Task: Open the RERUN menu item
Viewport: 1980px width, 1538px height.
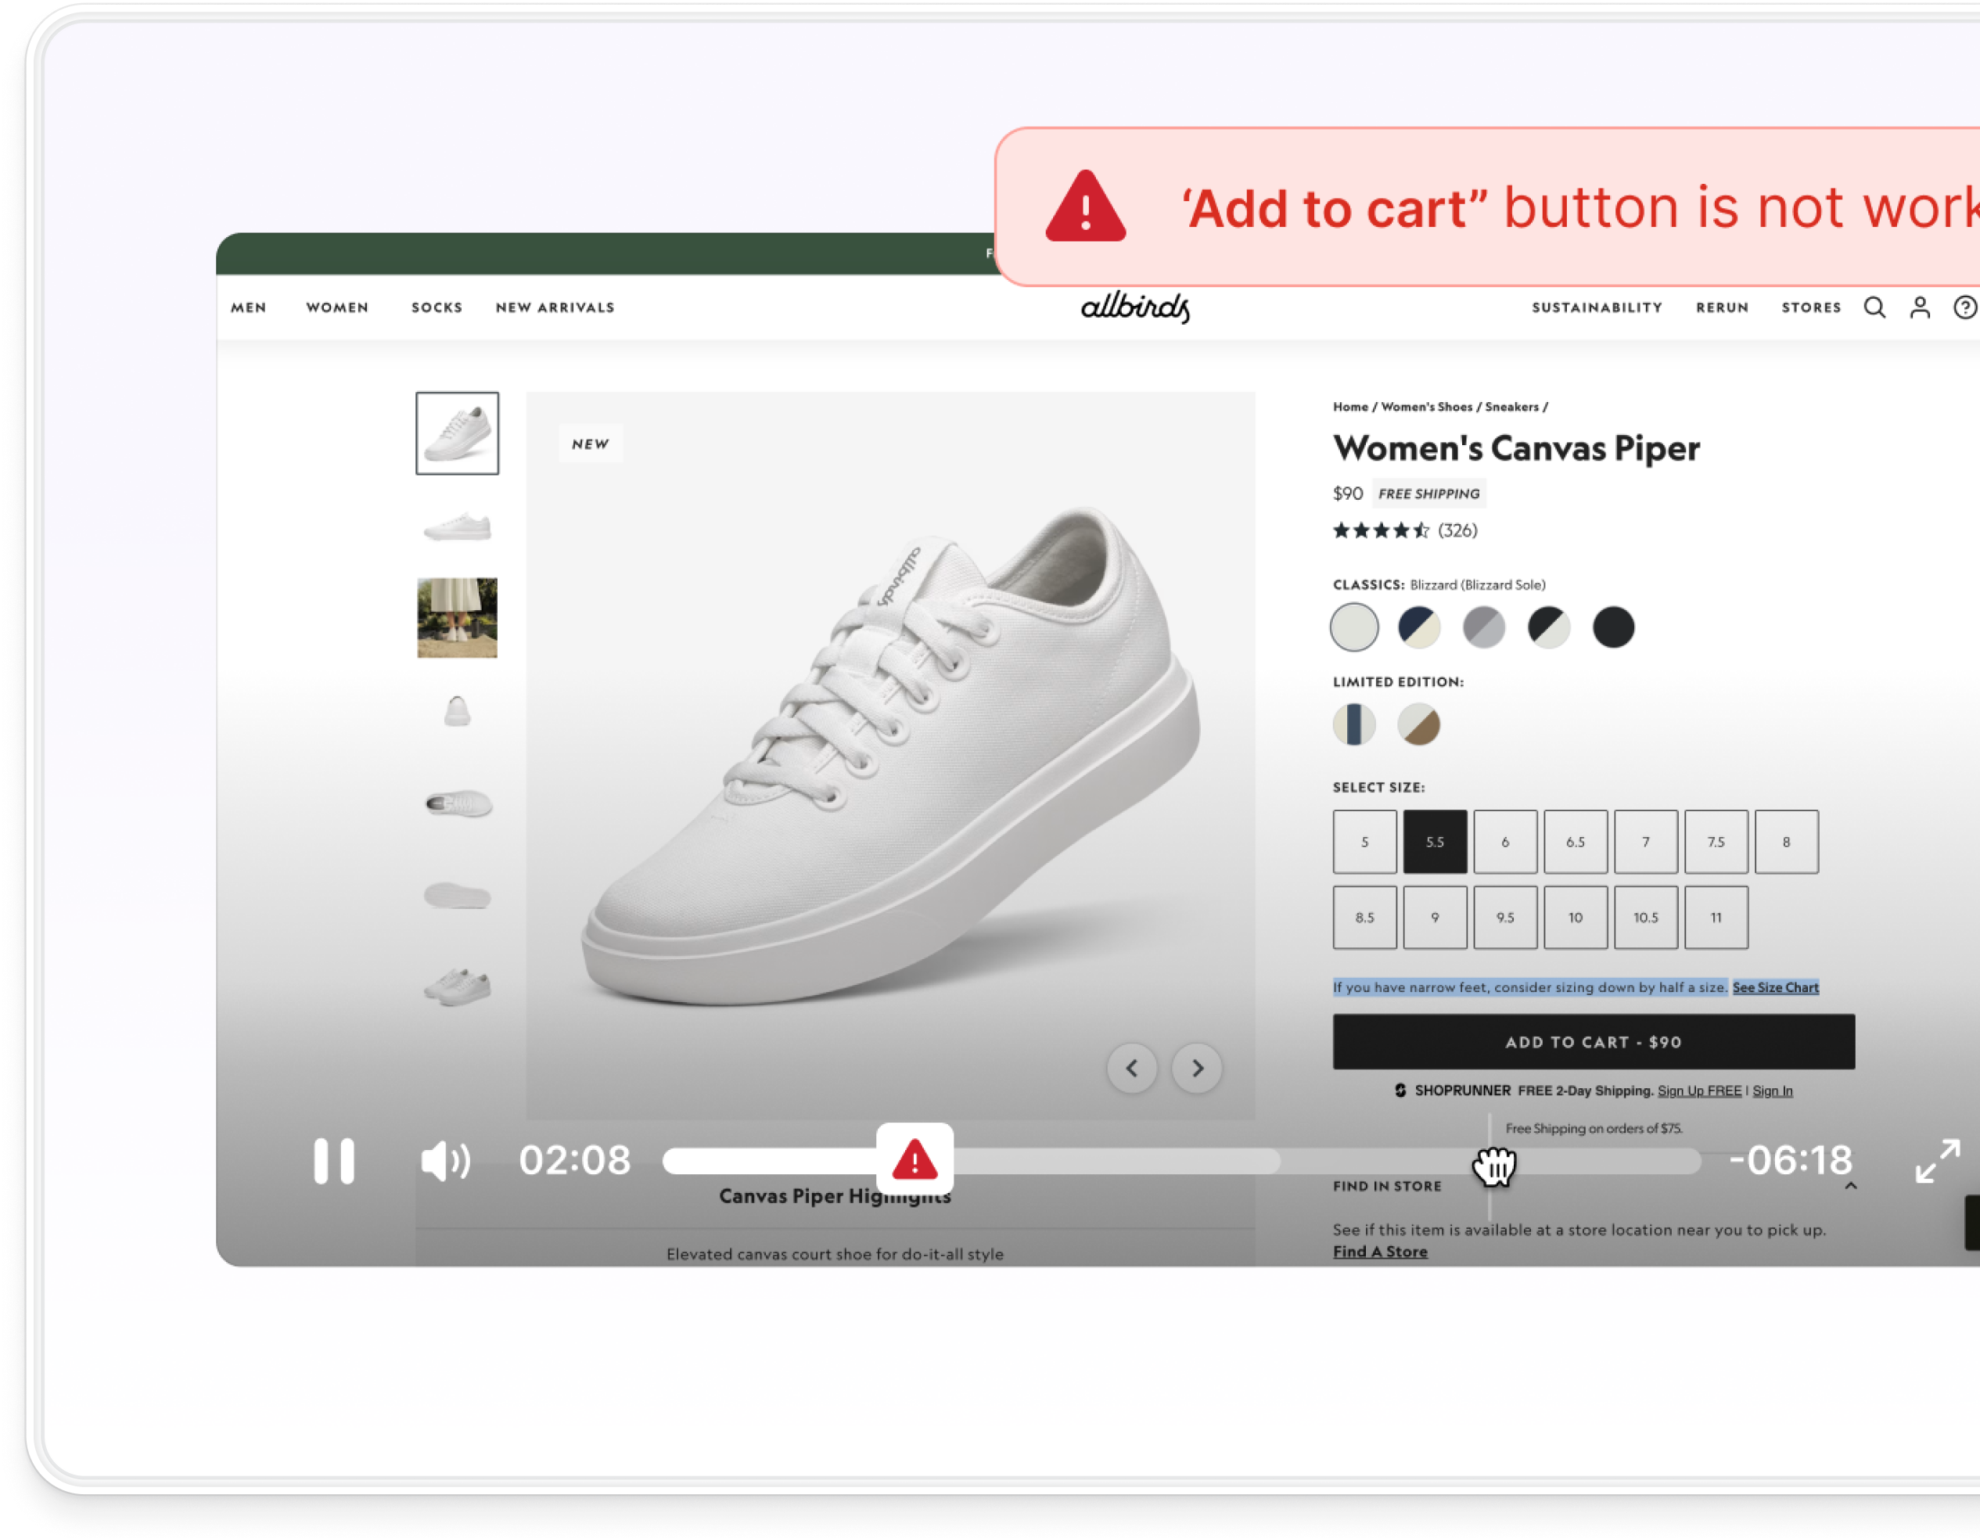Action: tap(1723, 307)
